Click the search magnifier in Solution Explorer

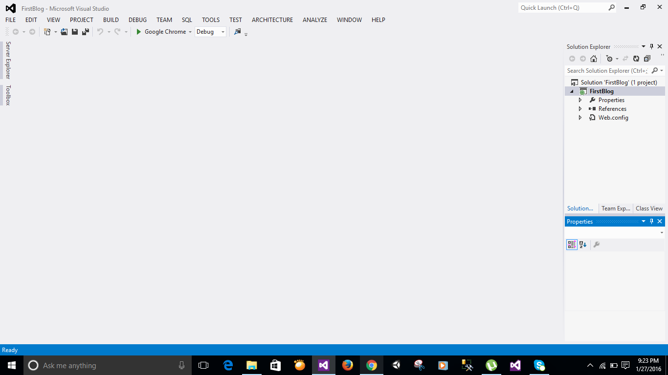655,71
